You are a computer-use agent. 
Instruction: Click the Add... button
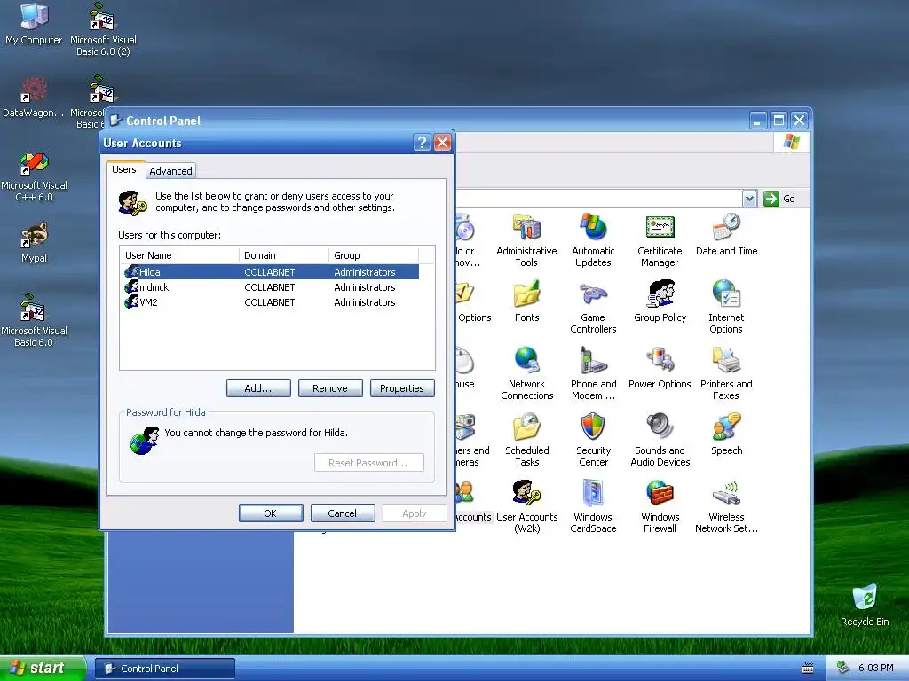(258, 388)
